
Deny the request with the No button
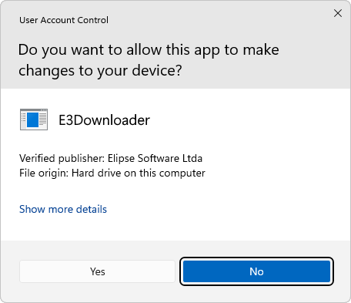pos(256,271)
